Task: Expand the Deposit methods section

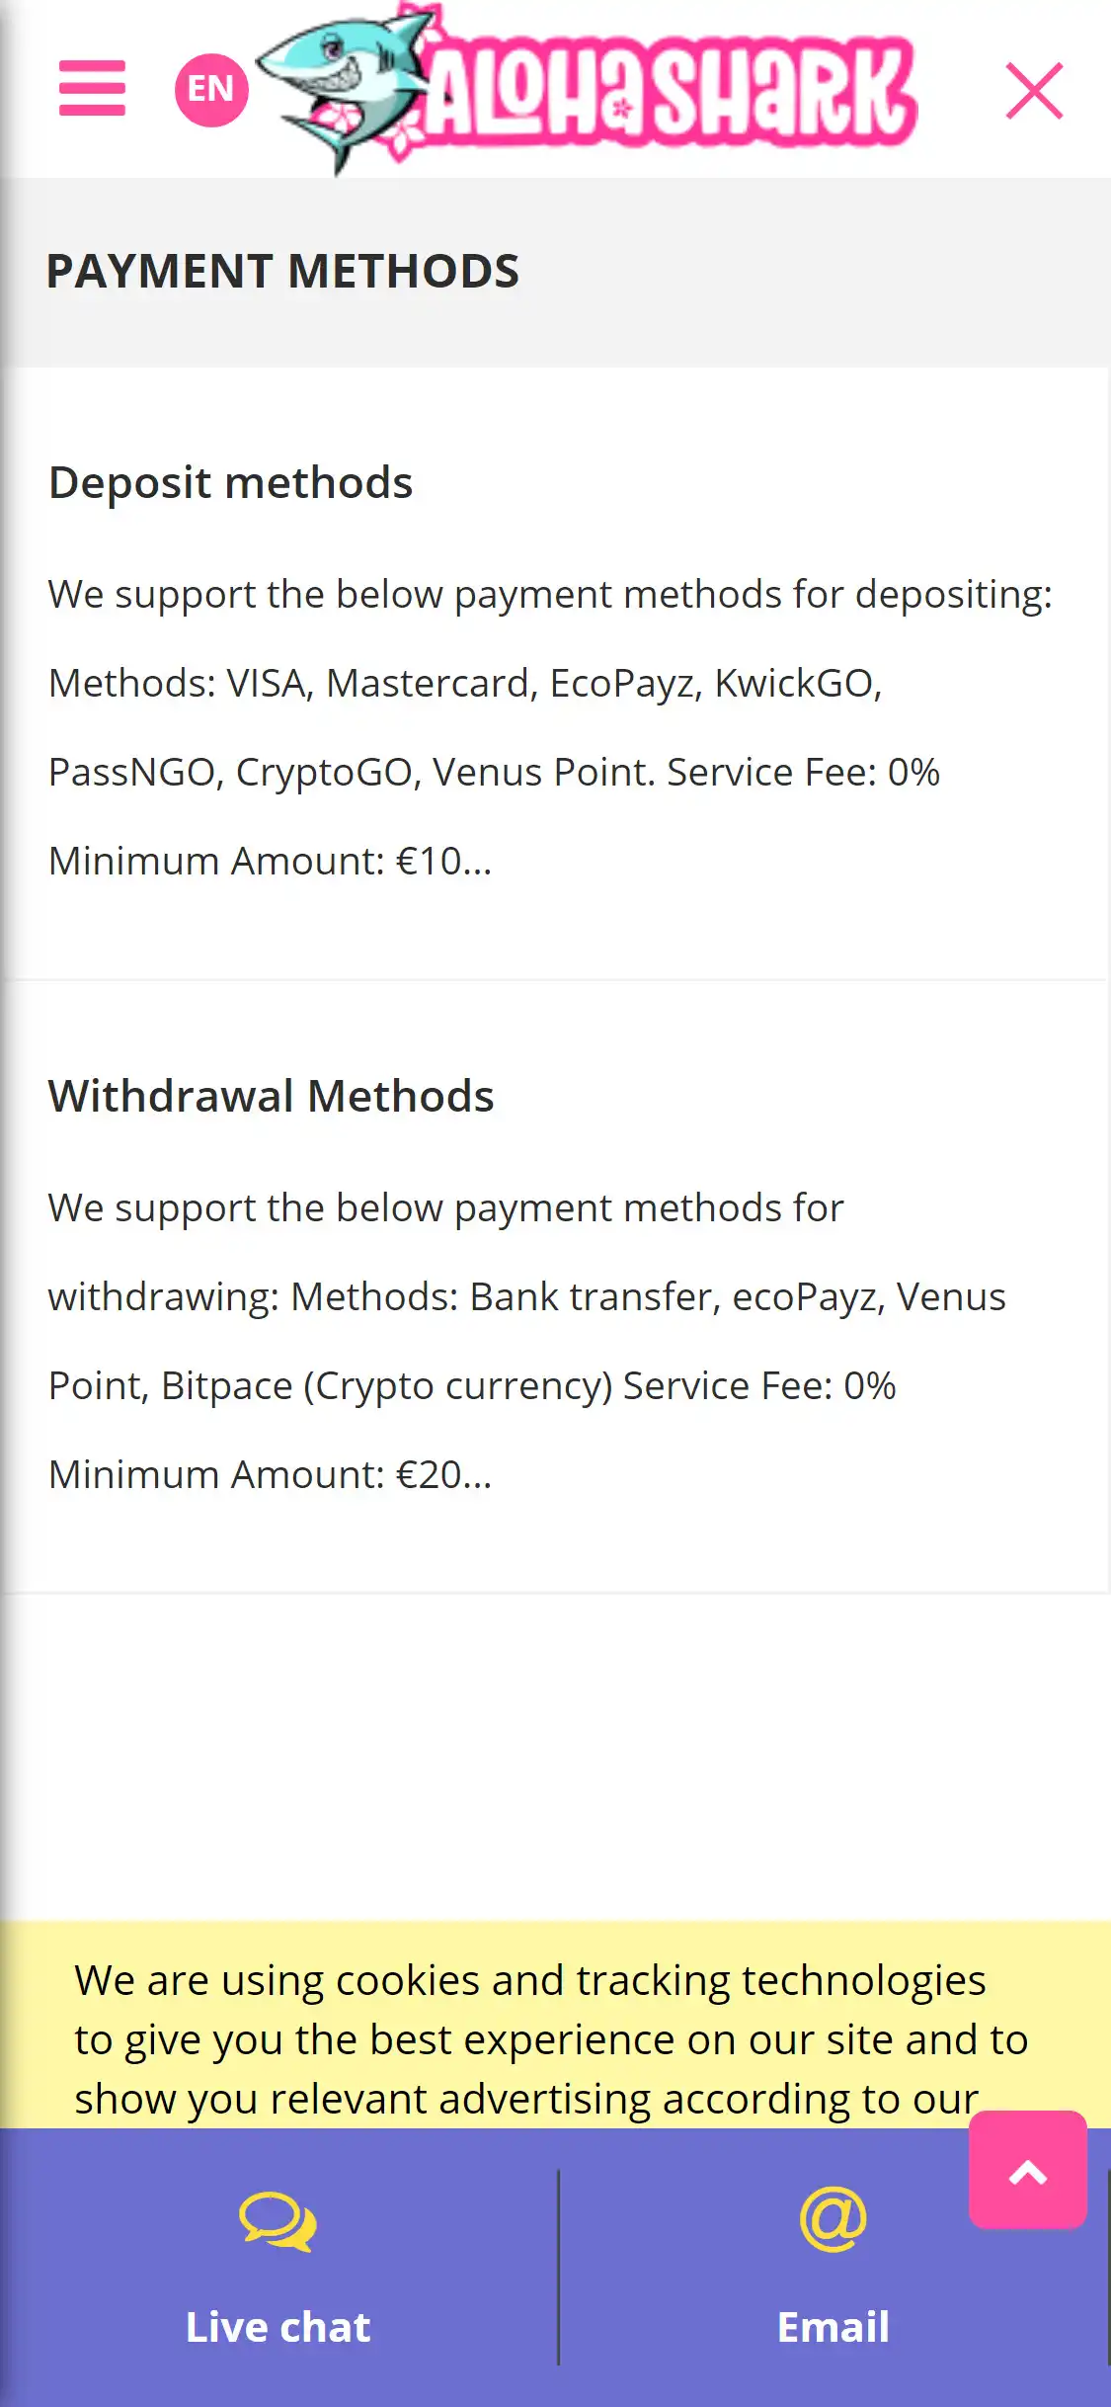Action: point(231,483)
